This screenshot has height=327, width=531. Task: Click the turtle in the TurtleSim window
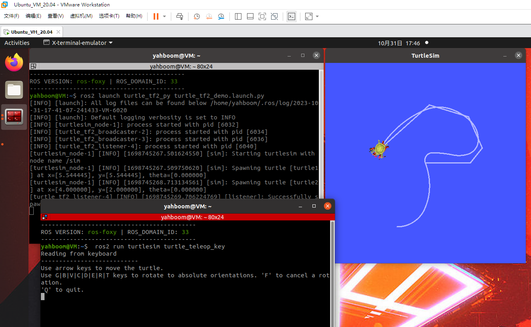379,149
